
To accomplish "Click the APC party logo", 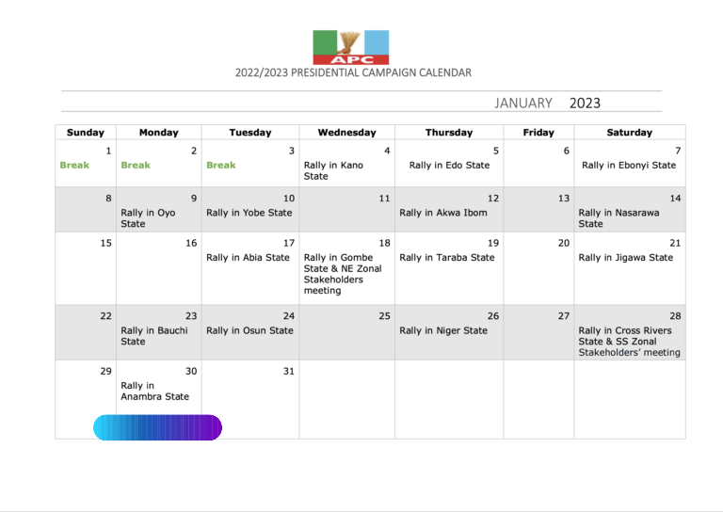I will click(x=351, y=47).
